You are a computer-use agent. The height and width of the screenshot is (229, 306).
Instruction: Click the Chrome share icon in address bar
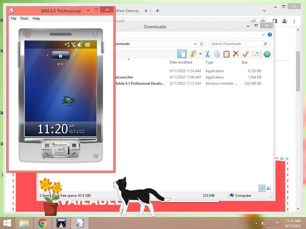pyautogui.click(x=253, y=21)
